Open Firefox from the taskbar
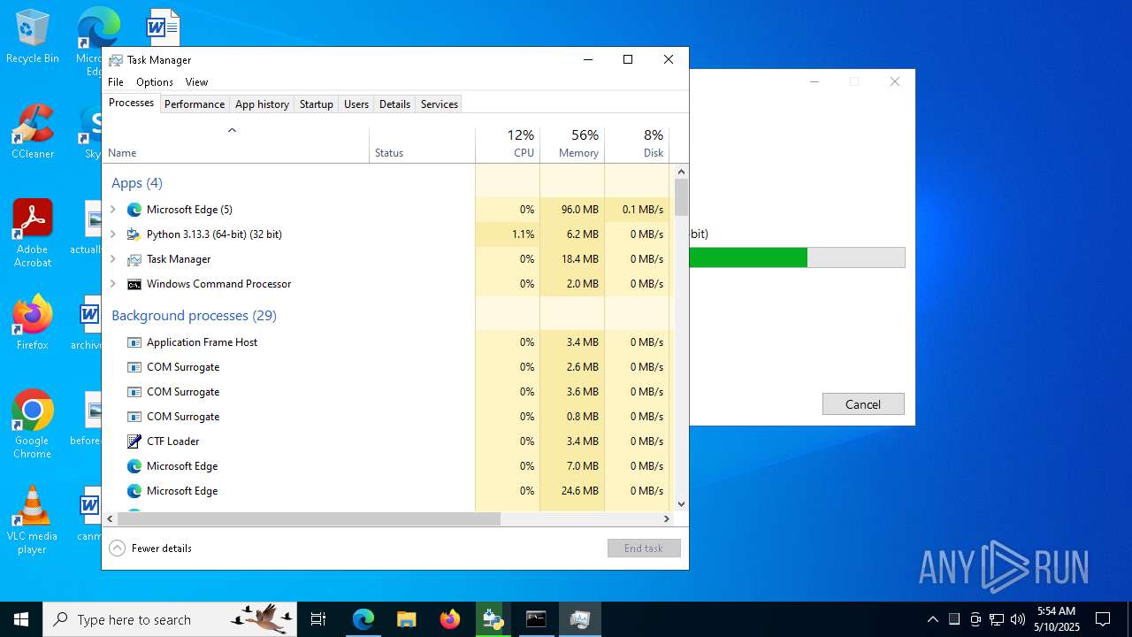Screen dimensions: 1132x637 [450, 619]
